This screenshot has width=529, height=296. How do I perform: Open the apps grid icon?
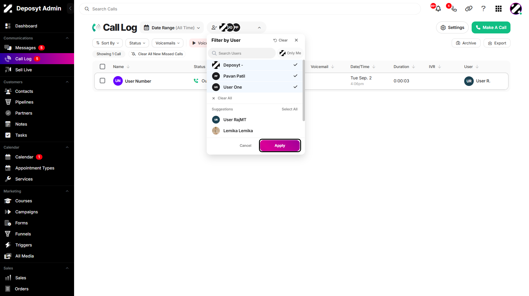498,9
